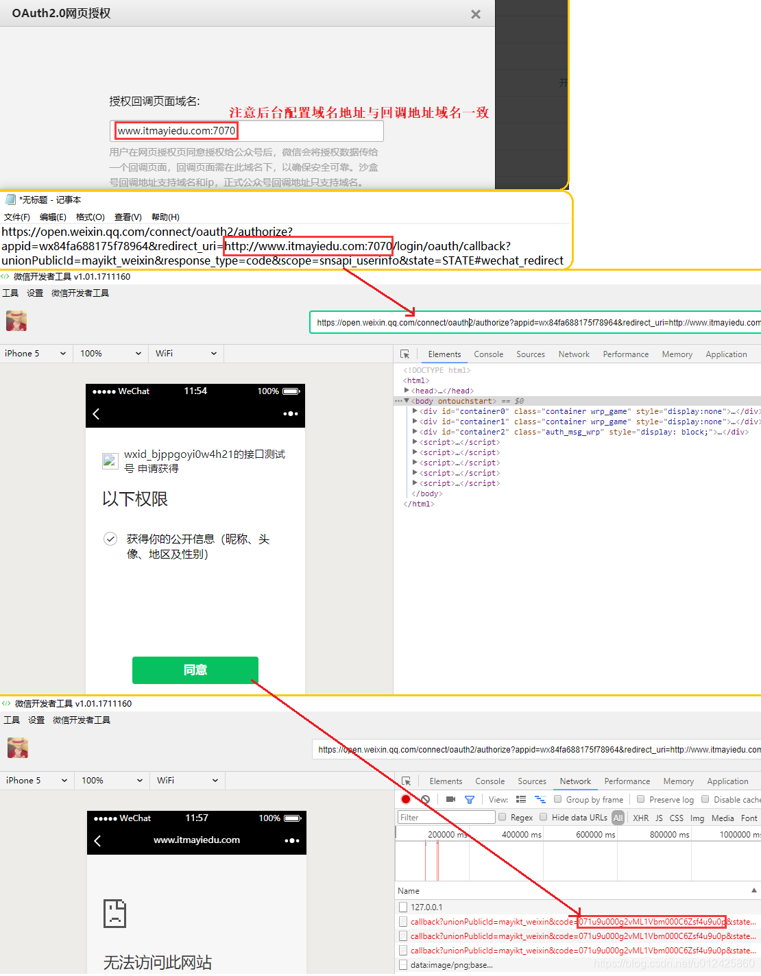Click the upper devtools URL address bar
Screen dimensions: 761x976
click(x=535, y=322)
